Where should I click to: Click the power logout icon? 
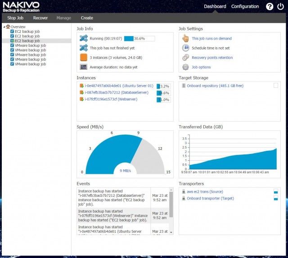280,7
